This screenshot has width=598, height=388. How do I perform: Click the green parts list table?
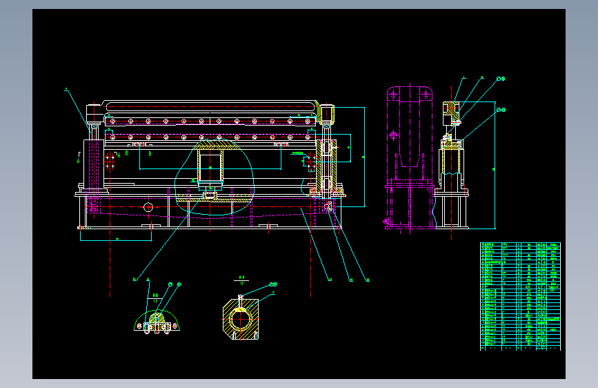coord(520,296)
